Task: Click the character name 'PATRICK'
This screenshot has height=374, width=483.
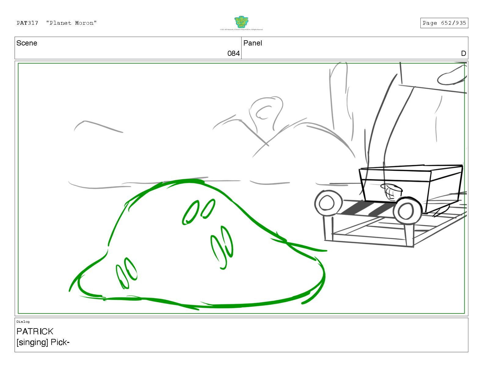Action: (x=35, y=331)
